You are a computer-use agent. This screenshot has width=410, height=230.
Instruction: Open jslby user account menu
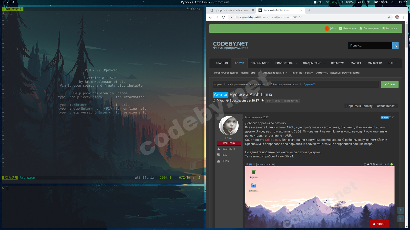tap(330, 28)
